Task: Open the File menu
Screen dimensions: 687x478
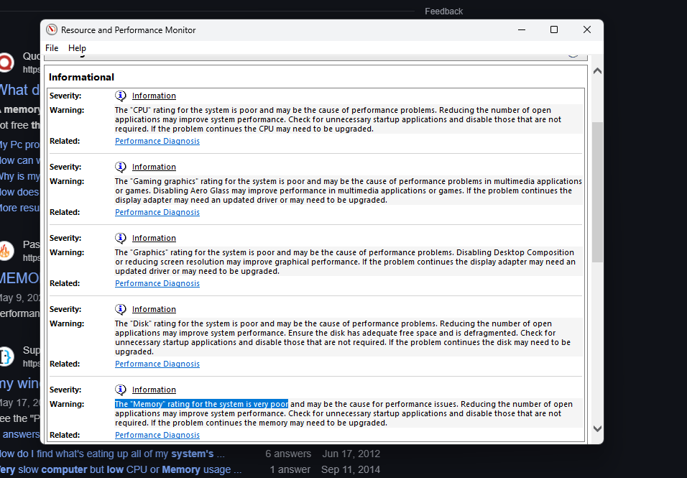Action: [x=52, y=48]
